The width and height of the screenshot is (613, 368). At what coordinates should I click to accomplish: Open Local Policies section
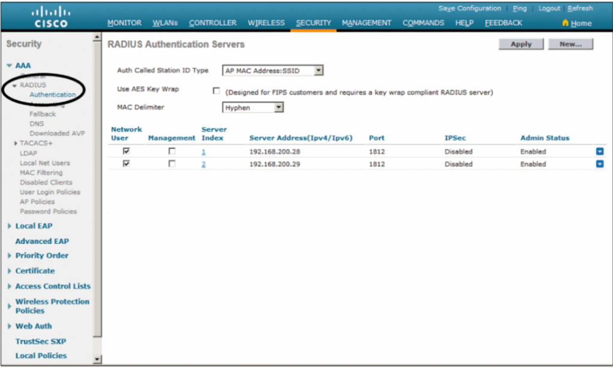(41, 355)
